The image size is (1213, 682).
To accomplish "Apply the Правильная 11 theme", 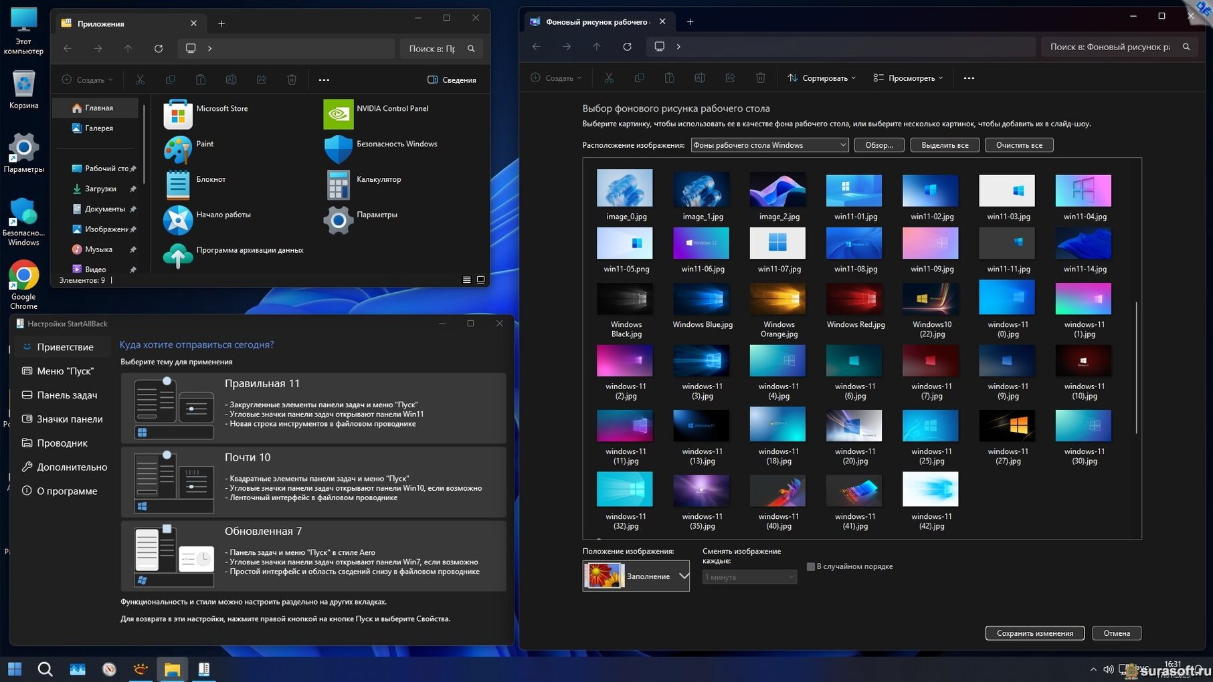I will (313, 408).
